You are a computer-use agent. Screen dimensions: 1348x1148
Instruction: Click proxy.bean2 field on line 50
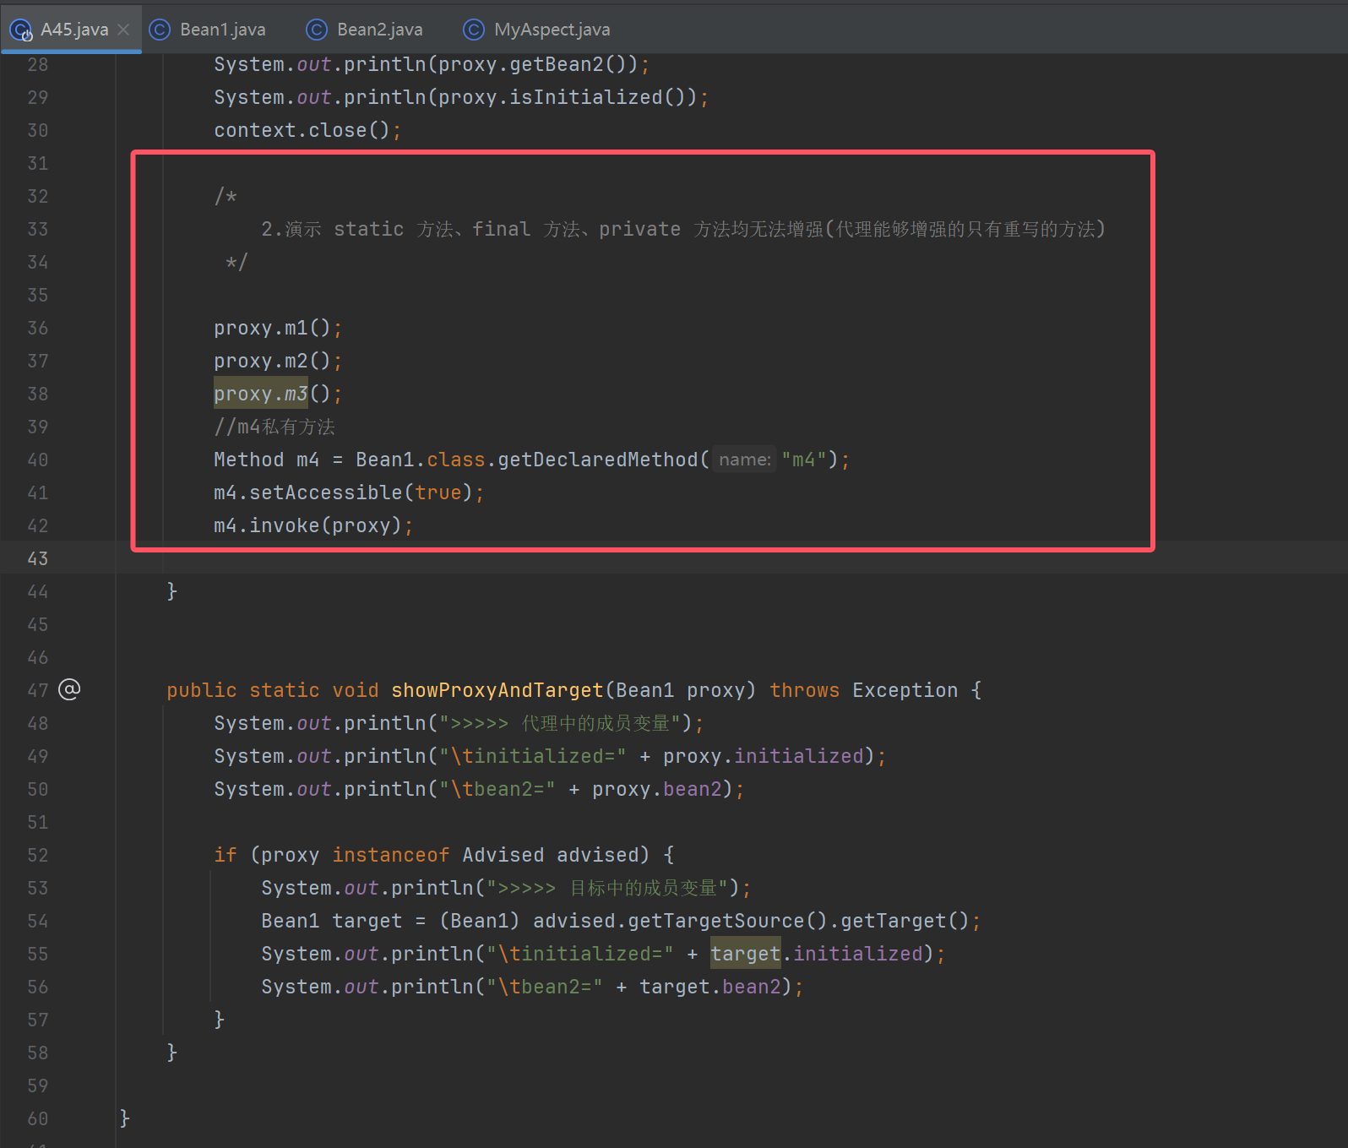(656, 789)
